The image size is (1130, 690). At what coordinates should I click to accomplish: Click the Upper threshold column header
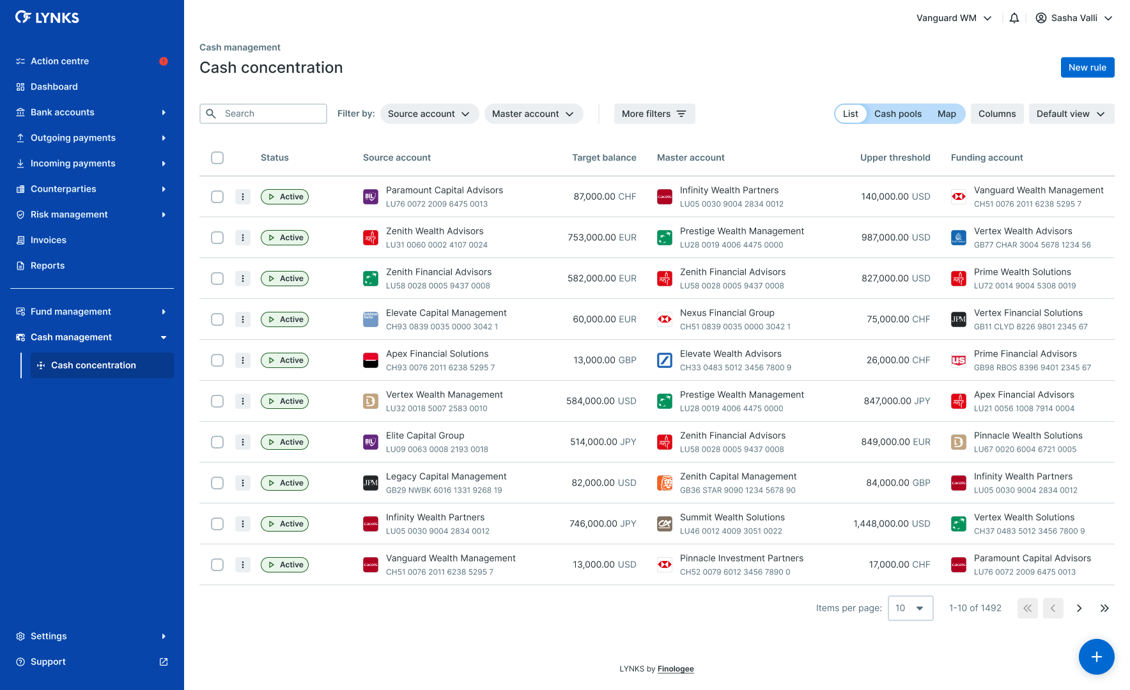click(895, 158)
